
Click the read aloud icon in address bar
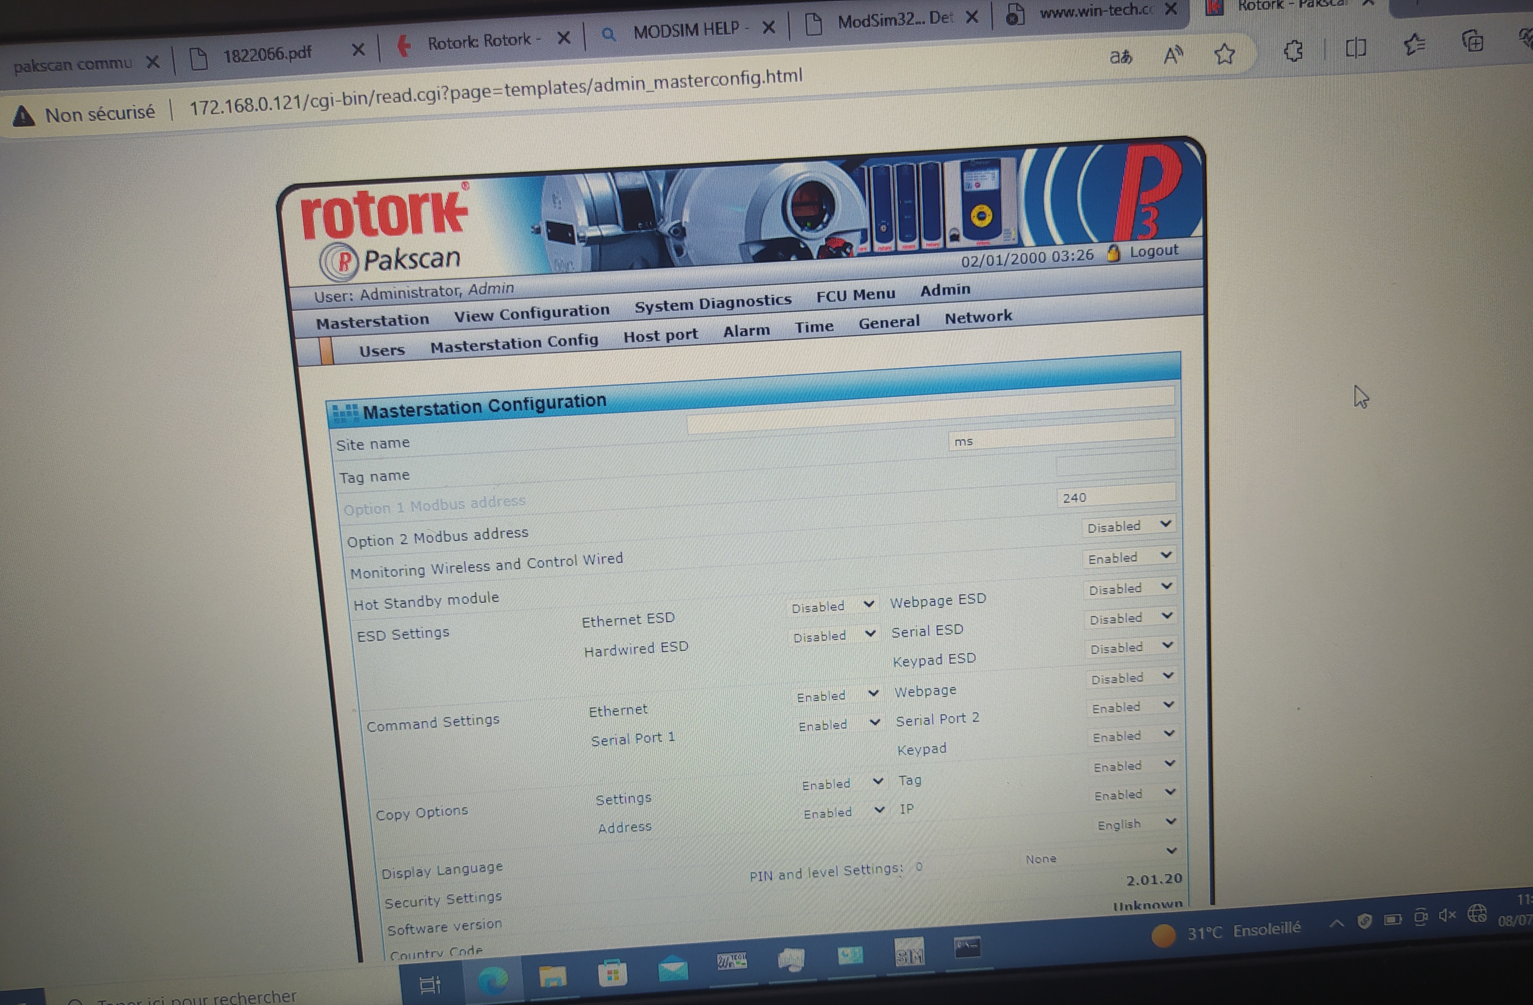(1173, 56)
